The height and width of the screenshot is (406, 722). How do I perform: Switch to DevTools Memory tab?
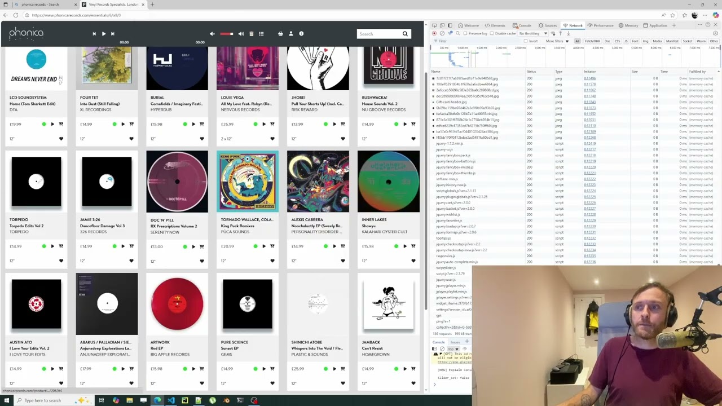tap(628, 25)
